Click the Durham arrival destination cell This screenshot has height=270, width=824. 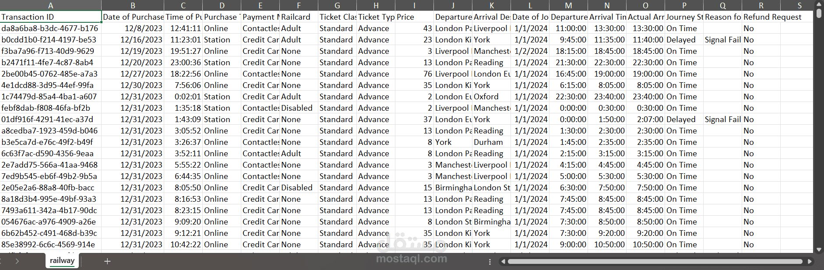click(x=491, y=142)
